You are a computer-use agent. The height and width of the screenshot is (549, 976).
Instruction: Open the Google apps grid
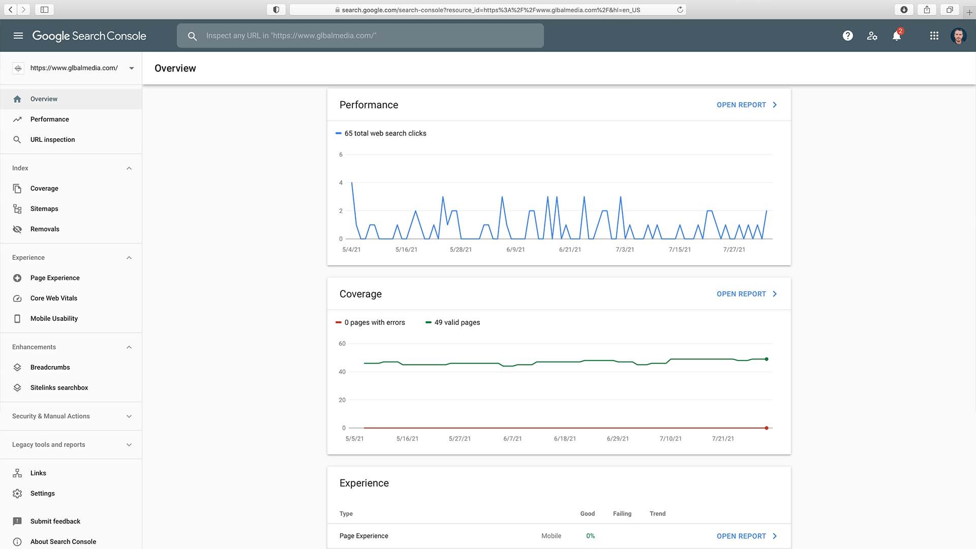point(934,36)
